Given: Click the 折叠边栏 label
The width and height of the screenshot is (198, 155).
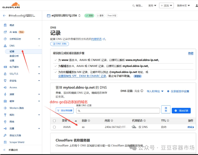Looking at the screenshot, I should click(x=13, y=150).
